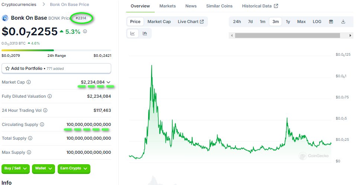This screenshot has width=356, height=185.
Task: Click the star icon in Add to Portfolio
Action: click(x=7, y=68)
